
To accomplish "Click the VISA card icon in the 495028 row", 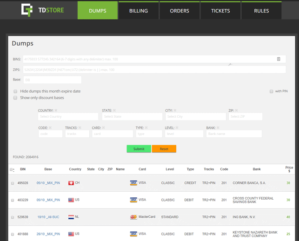I will (x=133, y=183).
